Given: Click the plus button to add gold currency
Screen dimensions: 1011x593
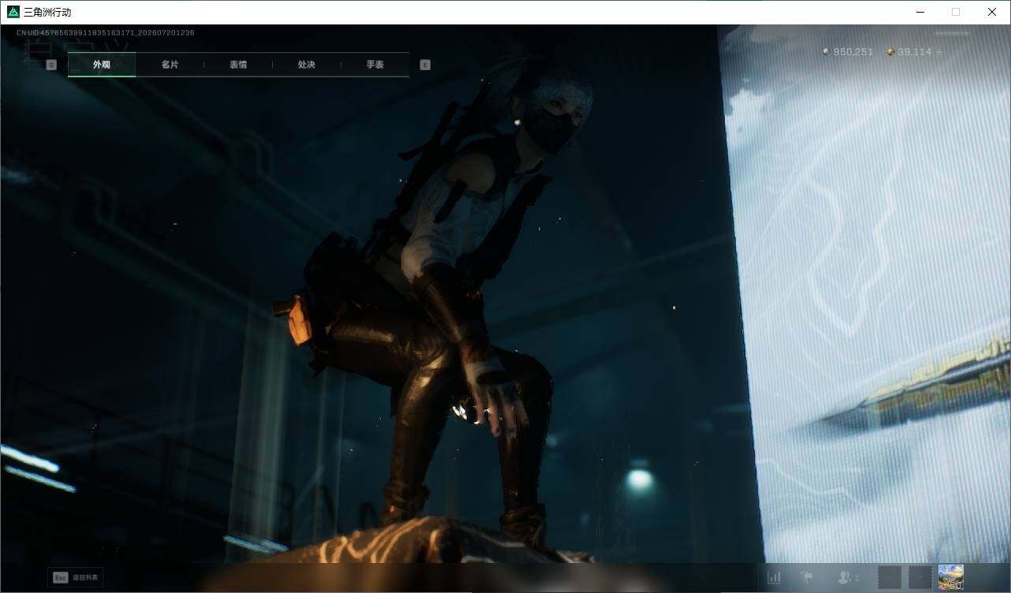Looking at the screenshot, I should click(x=938, y=52).
